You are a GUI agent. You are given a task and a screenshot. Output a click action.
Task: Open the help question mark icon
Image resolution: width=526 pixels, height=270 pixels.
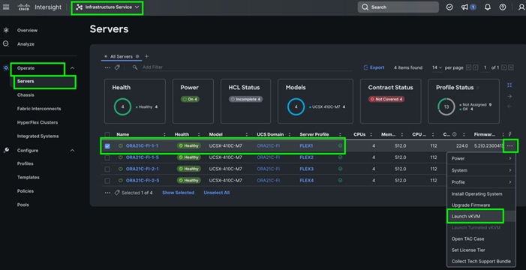click(x=503, y=7)
